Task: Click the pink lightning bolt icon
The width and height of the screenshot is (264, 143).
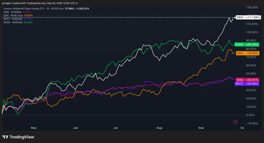Action: (x=235, y=122)
